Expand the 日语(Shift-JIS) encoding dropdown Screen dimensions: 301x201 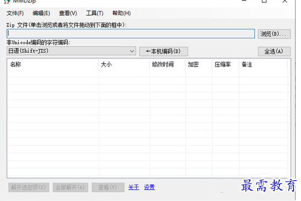(72, 51)
